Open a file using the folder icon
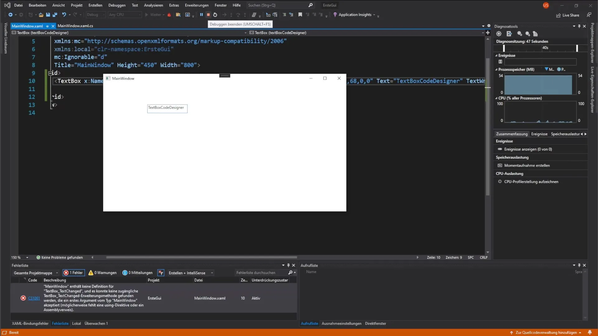The image size is (598, 336). (41, 15)
